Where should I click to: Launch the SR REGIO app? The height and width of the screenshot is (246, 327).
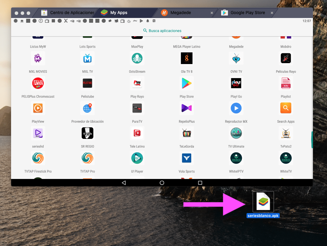pyautogui.click(x=87, y=133)
